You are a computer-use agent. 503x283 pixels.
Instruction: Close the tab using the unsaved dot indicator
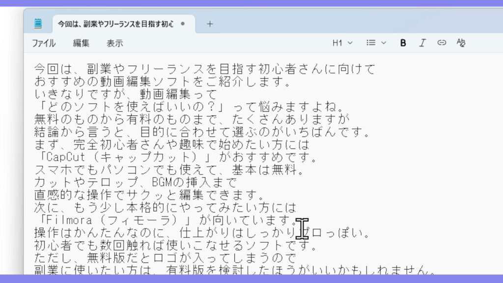183,24
